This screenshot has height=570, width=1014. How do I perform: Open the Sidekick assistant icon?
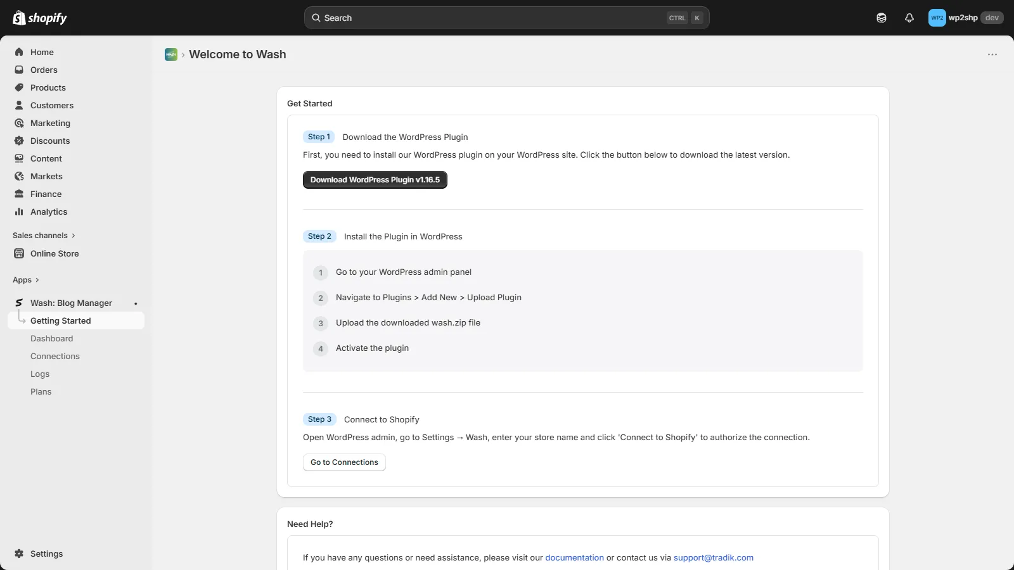click(882, 18)
